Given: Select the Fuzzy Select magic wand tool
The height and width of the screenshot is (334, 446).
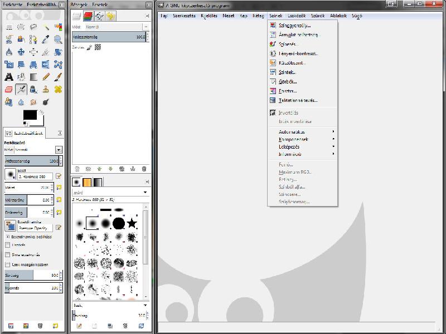Looking at the screenshot, I should pyautogui.click(x=46, y=27).
